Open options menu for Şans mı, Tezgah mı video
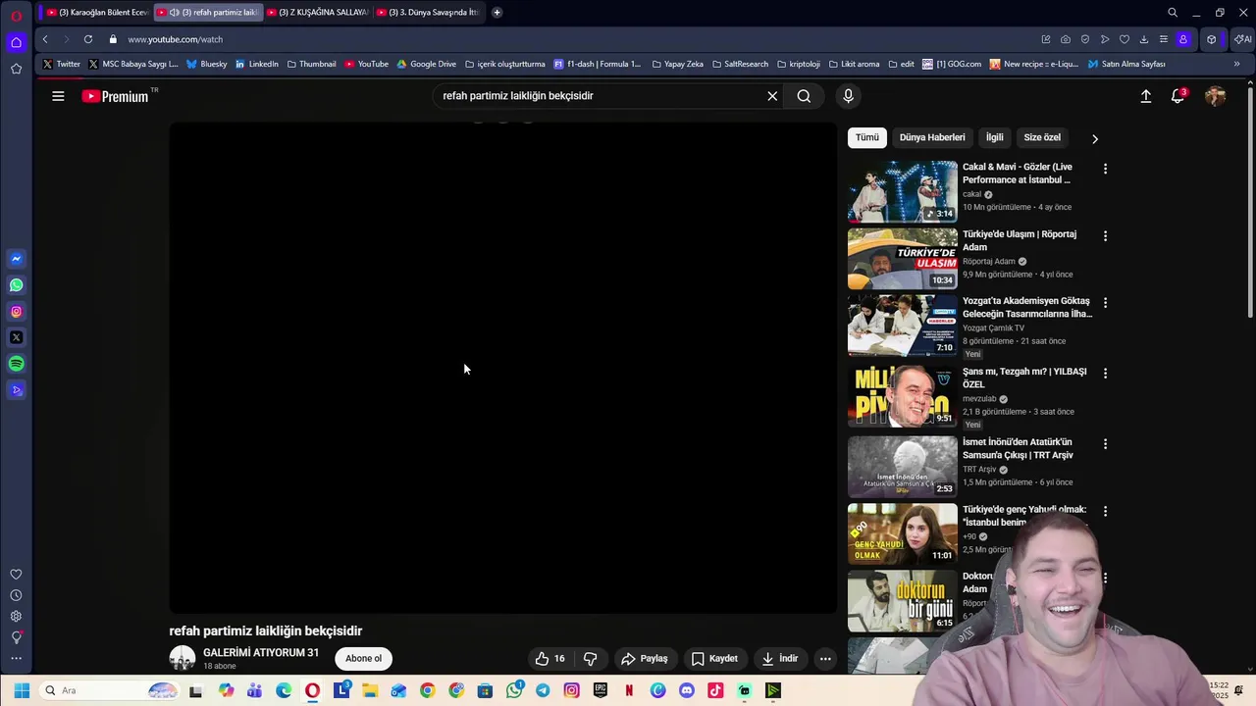This screenshot has height=706, width=1256. (x=1105, y=374)
